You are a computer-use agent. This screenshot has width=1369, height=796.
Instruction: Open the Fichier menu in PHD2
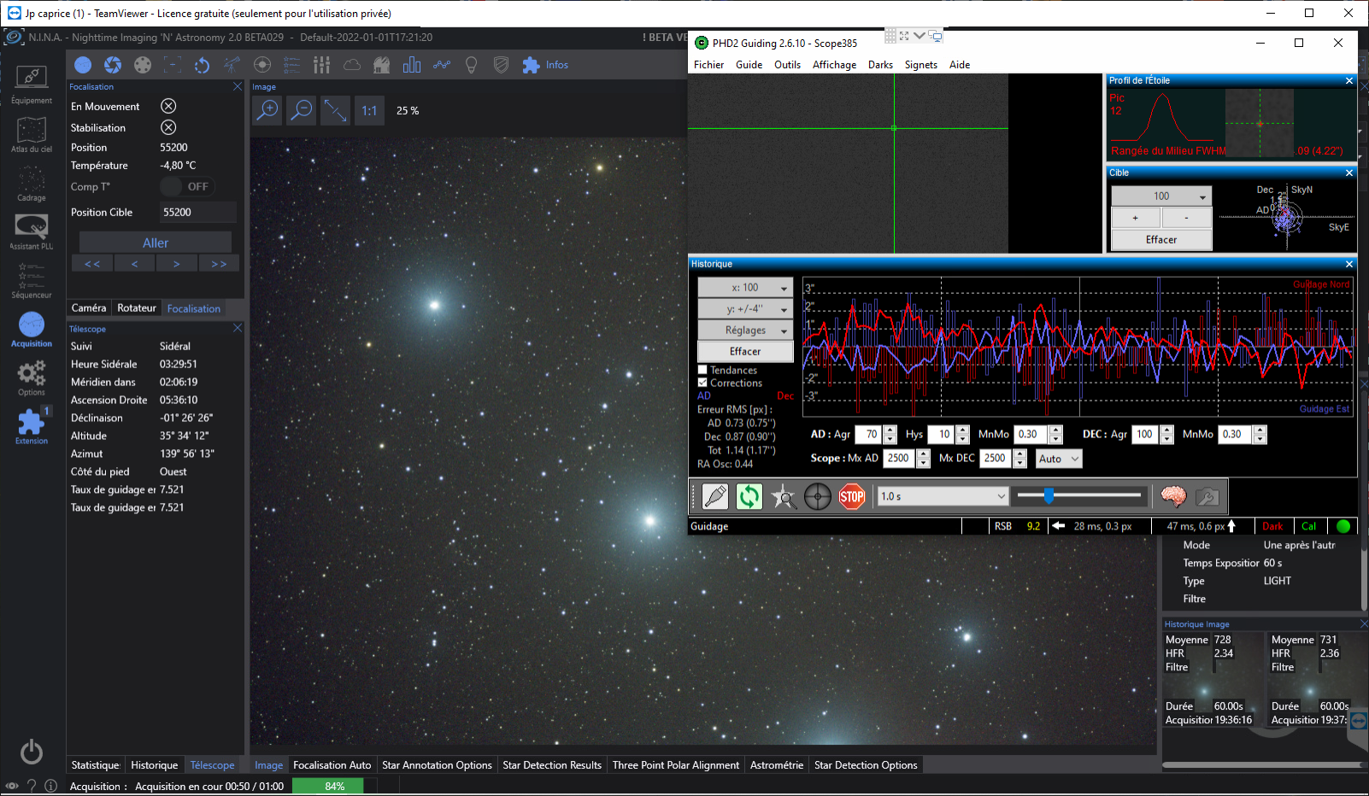coord(708,65)
